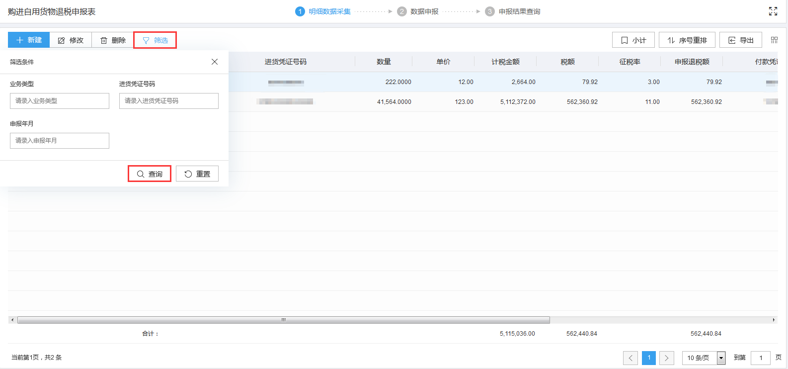Select step 2 数据申报
Screen dimensions: 788x369
pos(418,11)
